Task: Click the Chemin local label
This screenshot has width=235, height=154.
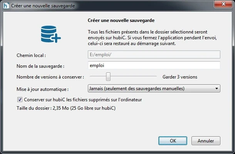Action: pyautogui.click(x=31, y=55)
